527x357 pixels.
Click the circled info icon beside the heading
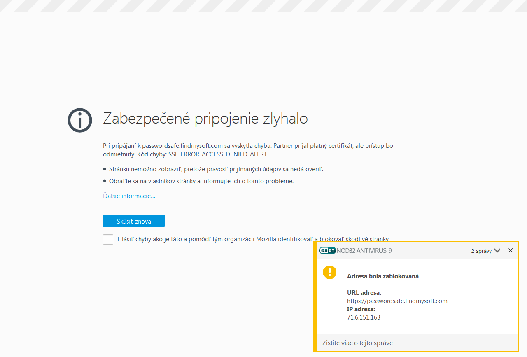(x=80, y=120)
